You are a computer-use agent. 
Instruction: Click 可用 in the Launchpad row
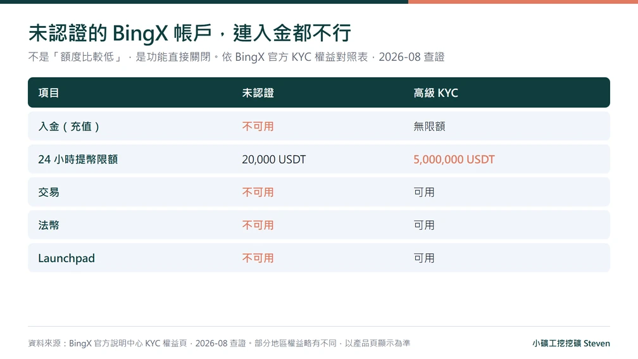[424, 258]
